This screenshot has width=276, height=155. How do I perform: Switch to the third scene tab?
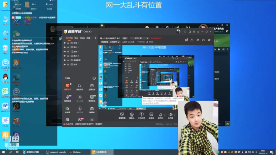(x=82, y=38)
